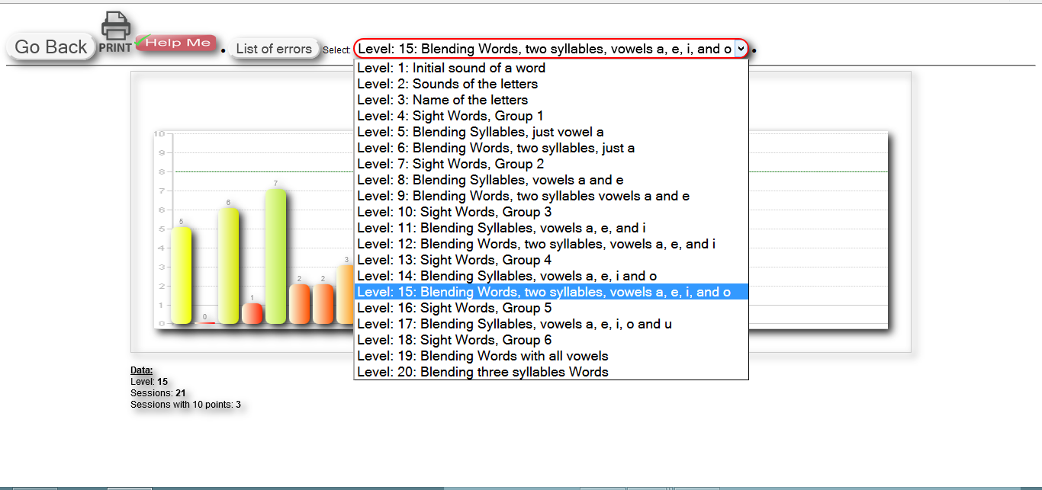Click the 'Sessions with 10 points: 3' text
The height and width of the screenshot is (490, 1042).
[x=185, y=405]
